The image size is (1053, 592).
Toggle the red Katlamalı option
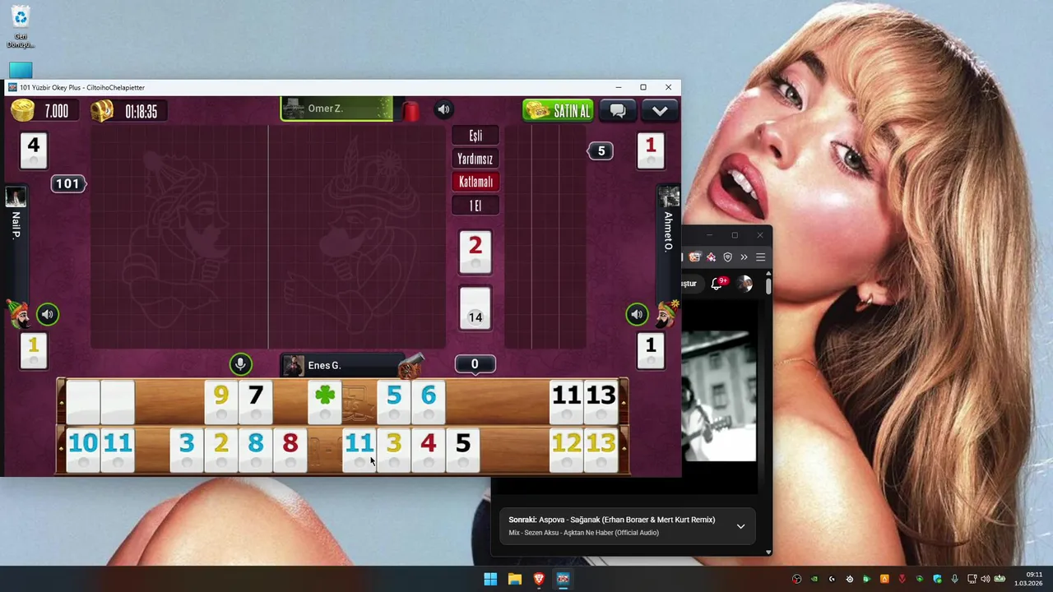pyautogui.click(x=475, y=182)
